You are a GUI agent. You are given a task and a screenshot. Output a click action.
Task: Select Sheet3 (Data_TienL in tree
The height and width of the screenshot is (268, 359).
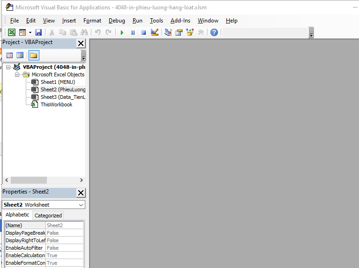(x=63, y=97)
